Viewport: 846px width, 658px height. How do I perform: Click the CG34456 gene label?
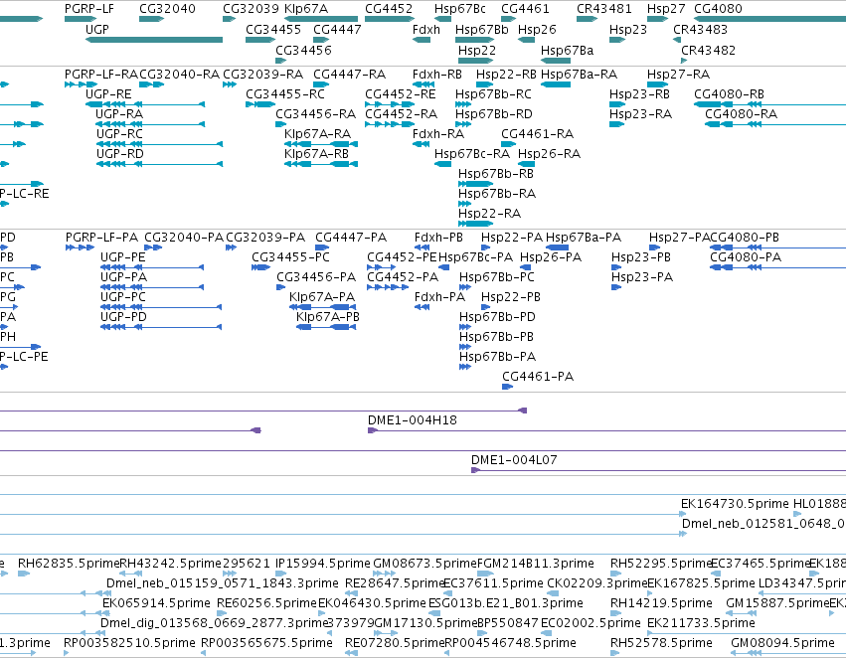pos(303,50)
